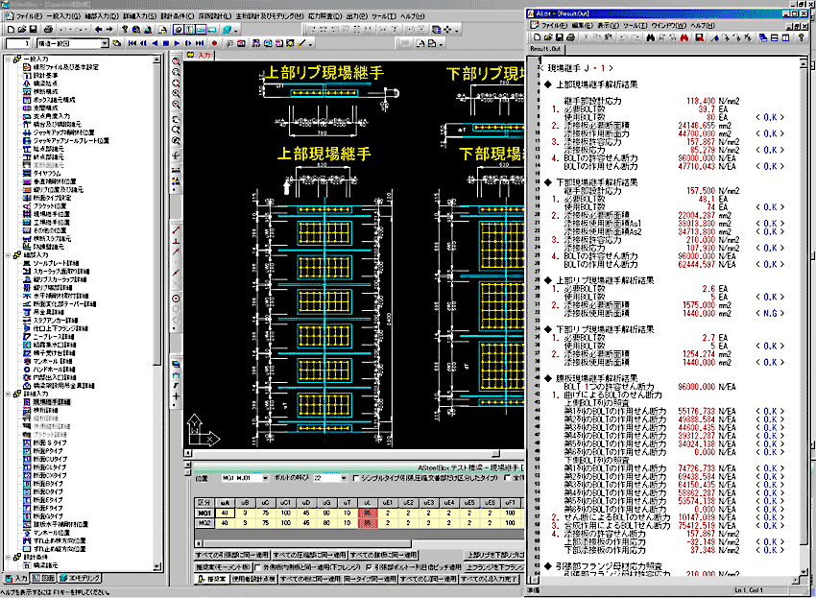Collapse the 詳細入力 tree node
This screenshot has height=598, width=816.
(x=9, y=394)
